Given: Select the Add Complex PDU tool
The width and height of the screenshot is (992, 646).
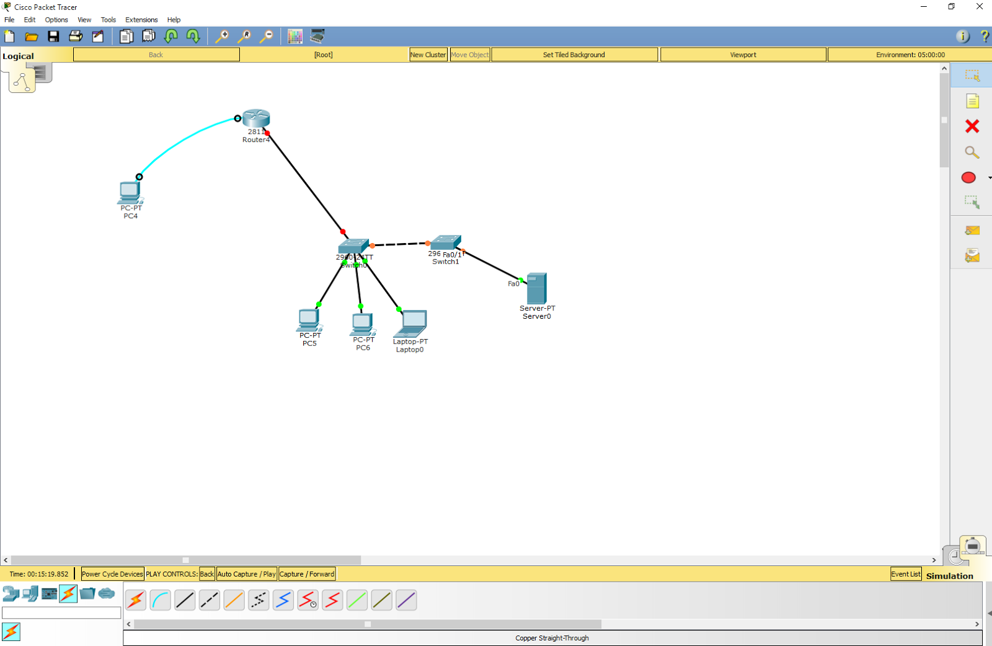Looking at the screenshot, I should (972, 255).
